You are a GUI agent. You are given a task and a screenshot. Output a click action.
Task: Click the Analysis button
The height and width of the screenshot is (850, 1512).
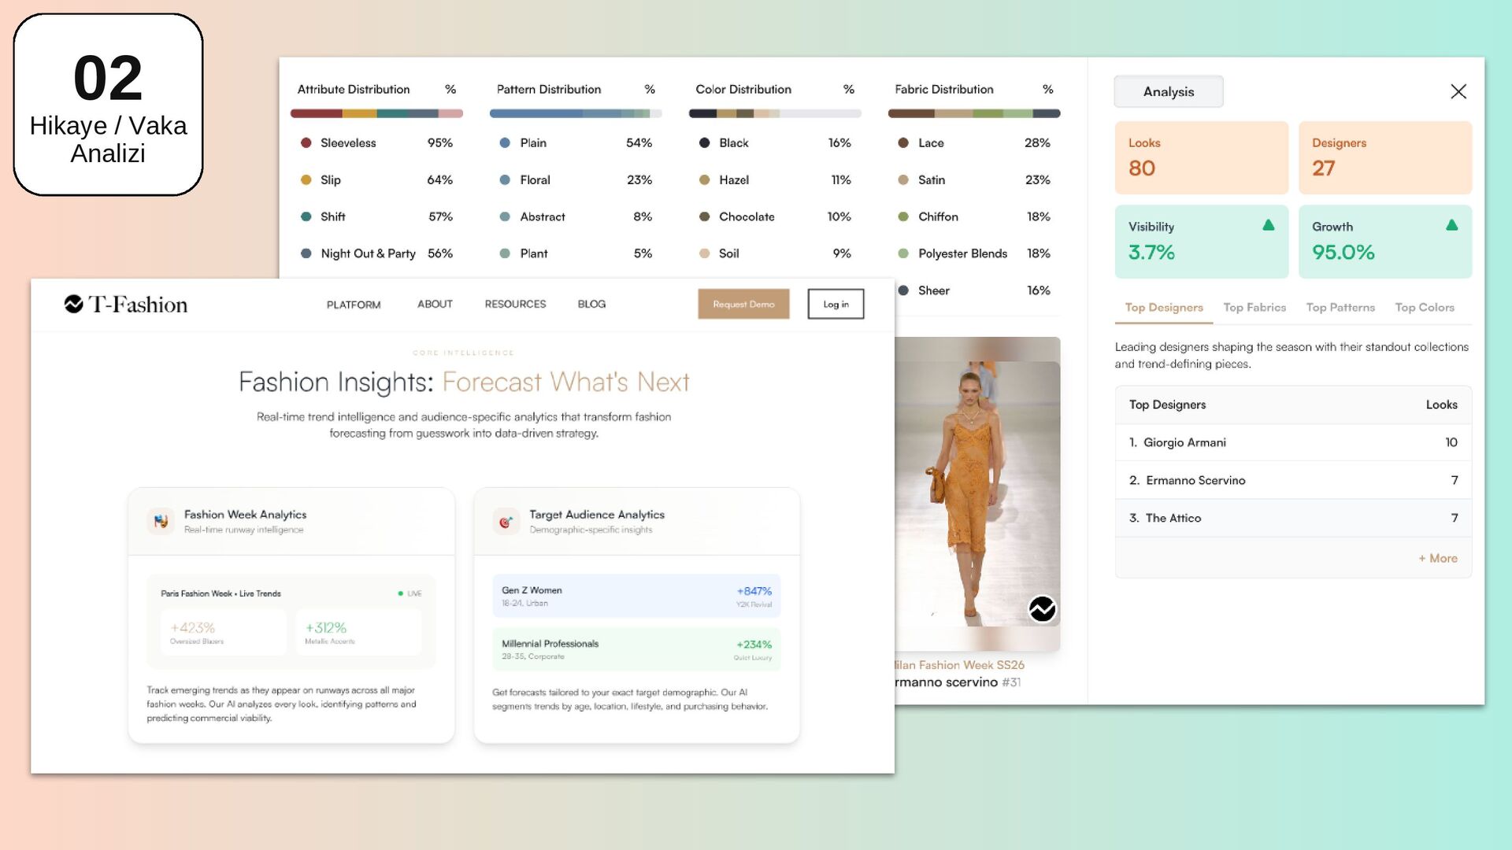point(1168,92)
